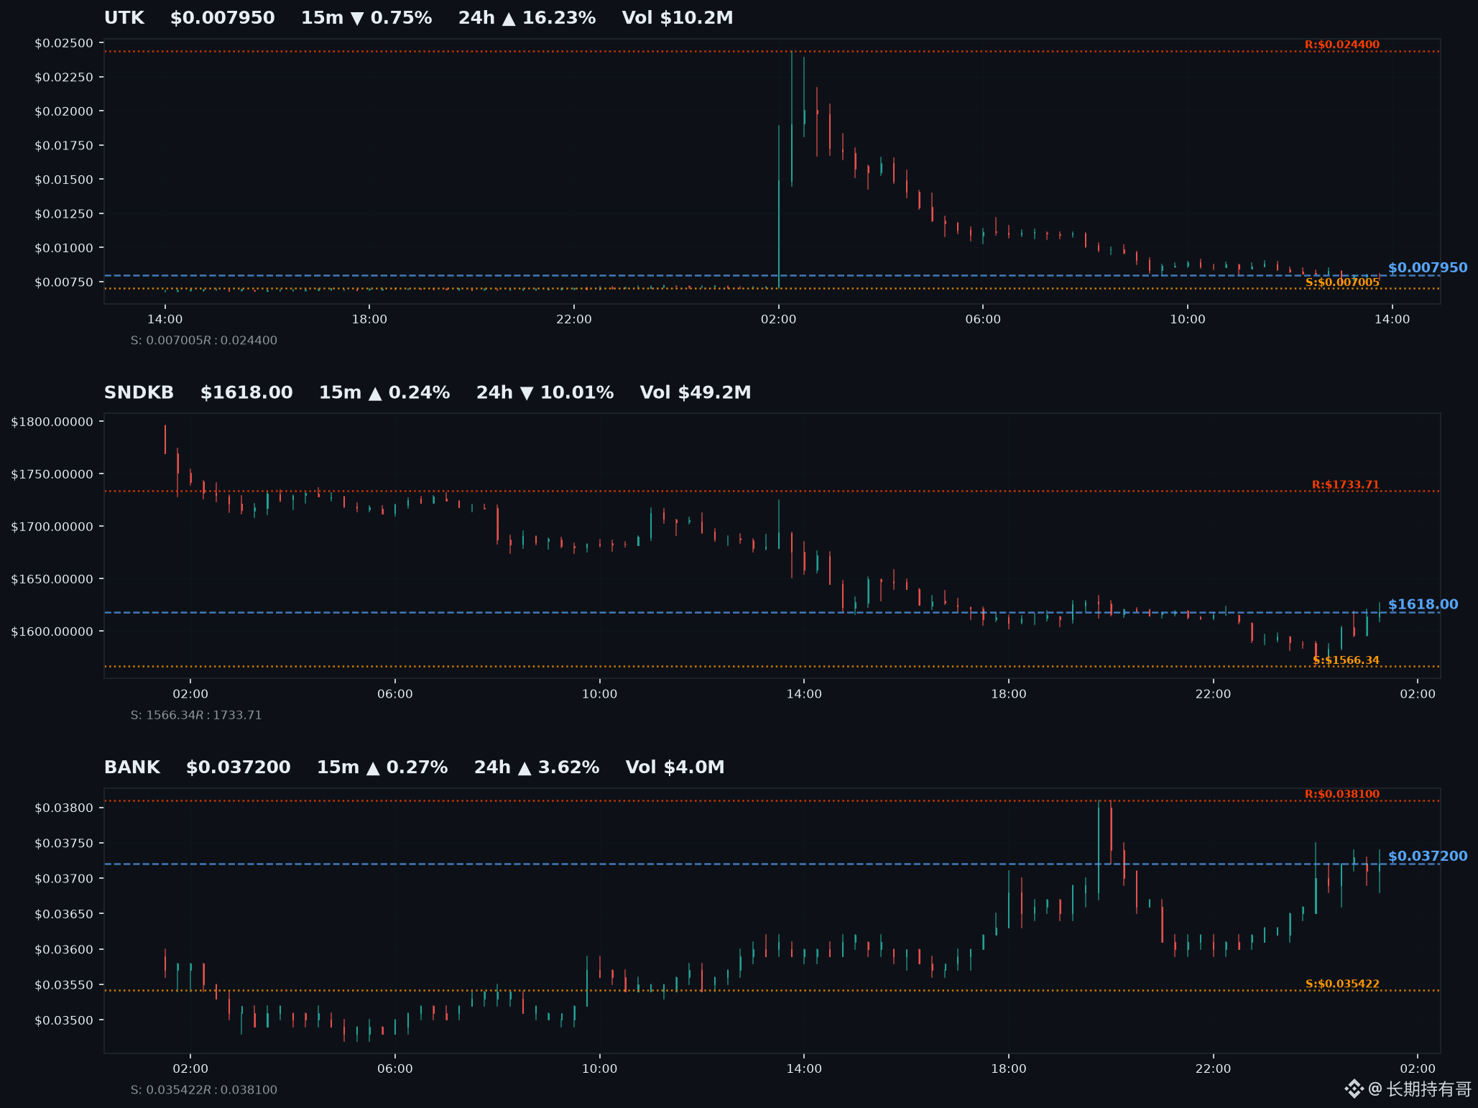The height and width of the screenshot is (1108, 1478).
Task: Select the $0.03750 y-axis label
Action: tap(64, 844)
